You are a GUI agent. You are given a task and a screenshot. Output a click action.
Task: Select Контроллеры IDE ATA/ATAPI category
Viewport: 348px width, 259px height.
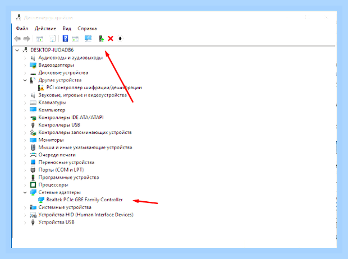(x=71, y=117)
